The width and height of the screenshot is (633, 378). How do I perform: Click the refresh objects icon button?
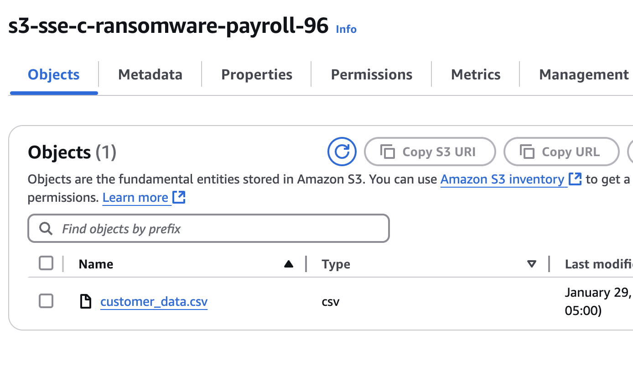click(342, 151)
